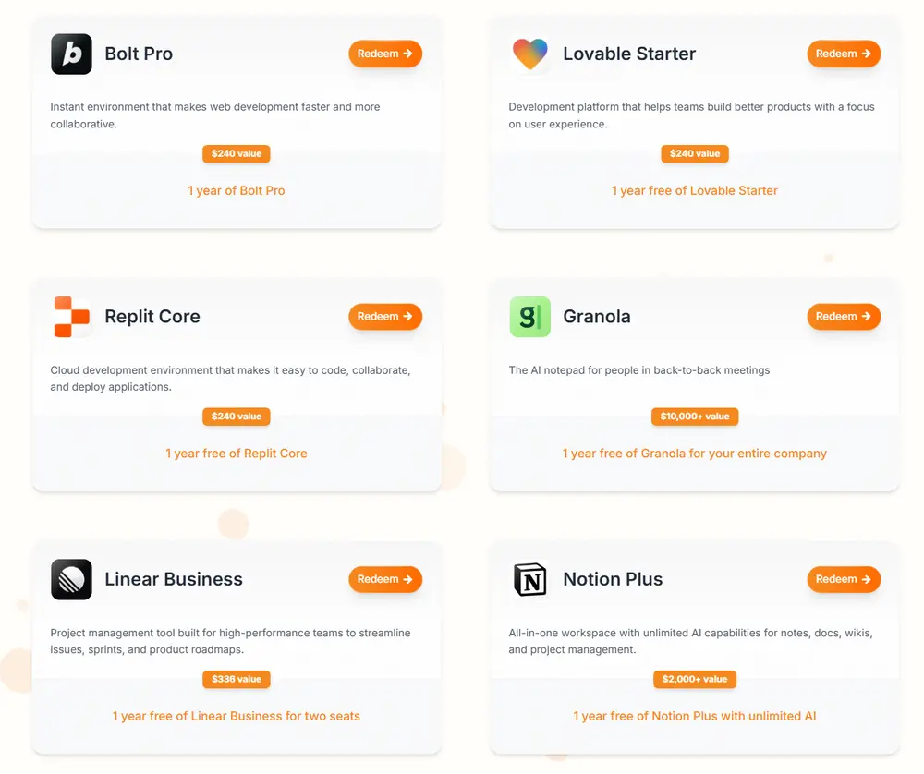The width and height of the screenshot is (924, 774).
Task: Select the 'Granola for your entire company' text
Action: pyautogui.click(x=734, y=454)
